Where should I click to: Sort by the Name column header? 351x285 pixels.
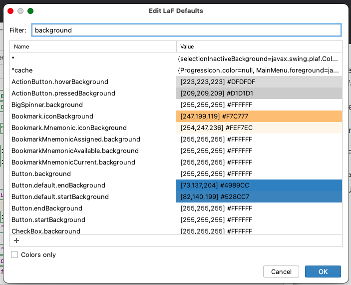(x=93, y=46)
